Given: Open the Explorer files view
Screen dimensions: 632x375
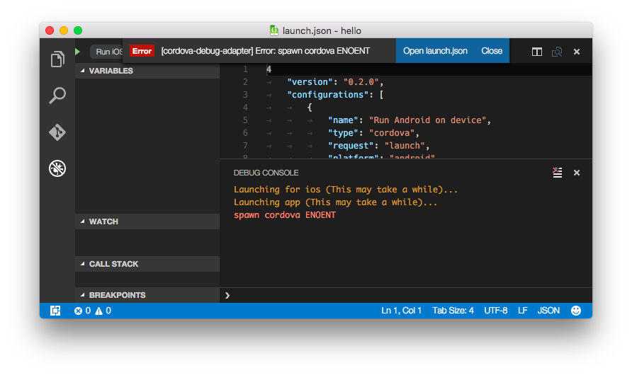Looking at the screenshot, I should click(x=57, y=59).
